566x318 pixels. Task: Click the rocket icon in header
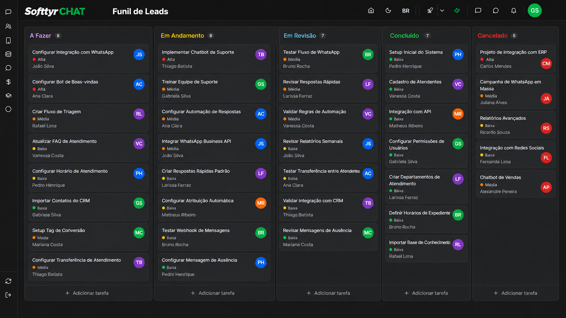(430, 11)
